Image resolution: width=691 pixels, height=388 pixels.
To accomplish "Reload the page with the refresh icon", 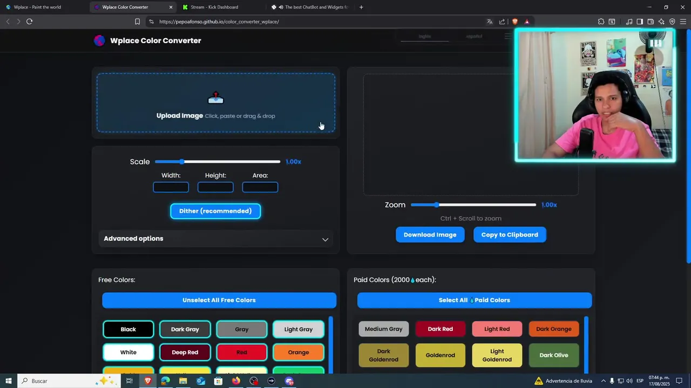I will [29, 22].
